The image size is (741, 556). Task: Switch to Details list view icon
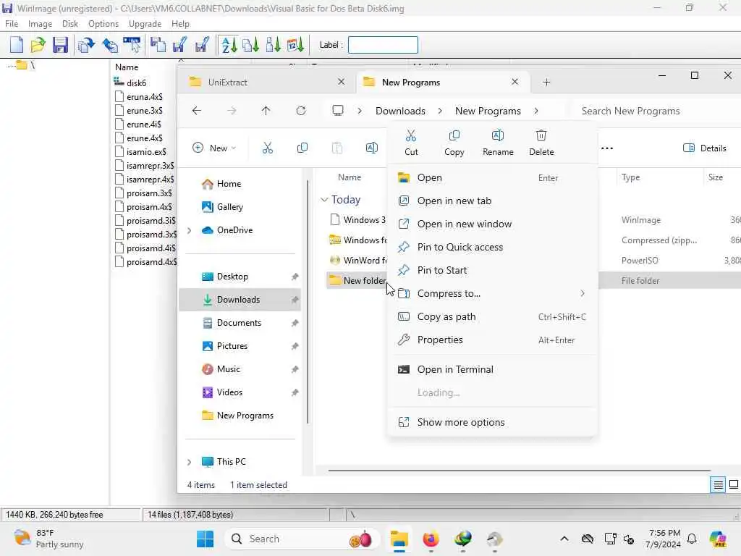pos(718,484)
